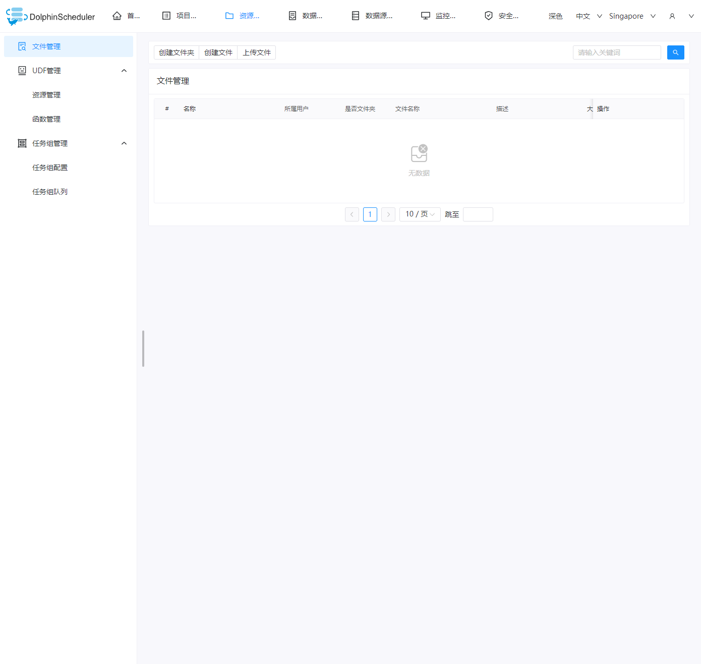Click the 文件名称 column header

407,109
